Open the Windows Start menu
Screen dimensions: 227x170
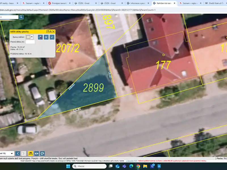(68, 166)
